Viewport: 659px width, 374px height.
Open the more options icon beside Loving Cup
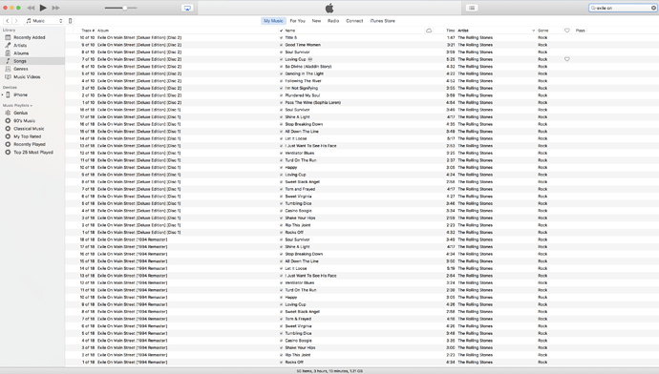[310, 59]
